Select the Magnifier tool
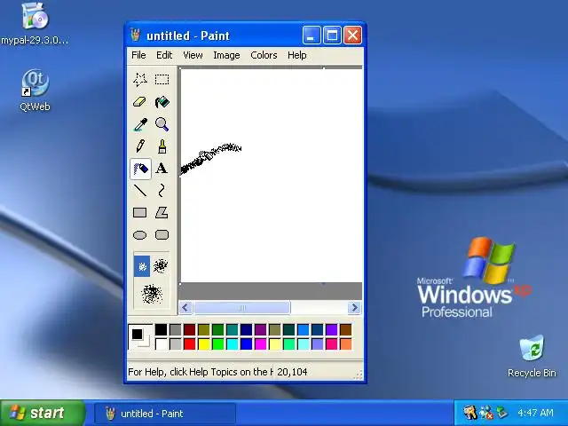The height and width of the screenshot is (426, 568). (x=162, y=124)
